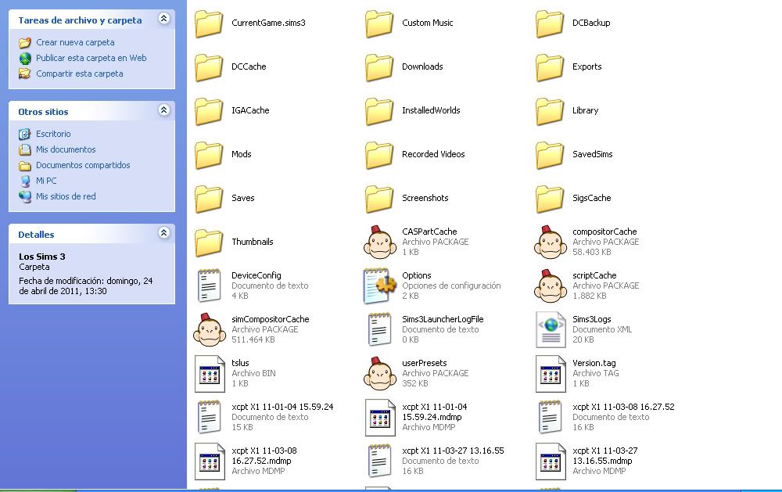Open the Screenshots folder
Viewport: 782px width, 492px height.
(379, 199)
